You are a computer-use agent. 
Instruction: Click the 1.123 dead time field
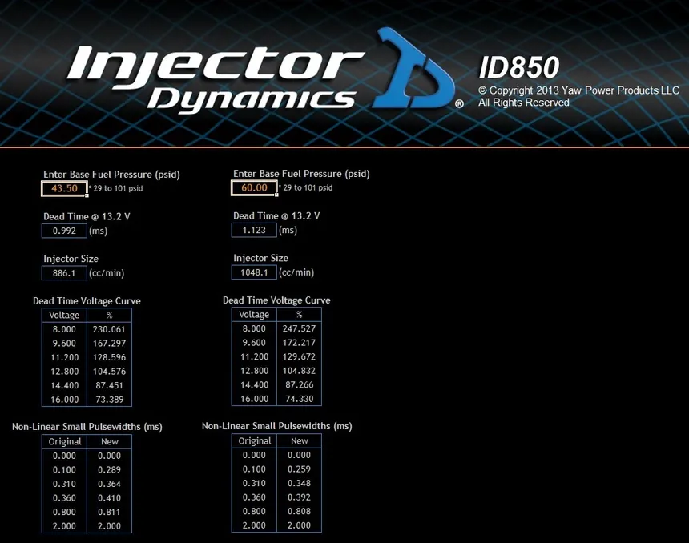[x=254, y=230]
